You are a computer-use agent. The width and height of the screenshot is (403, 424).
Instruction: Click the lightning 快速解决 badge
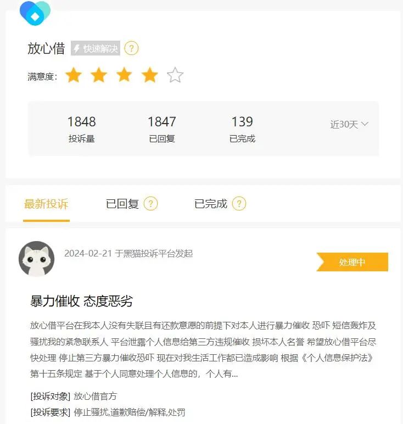[96, 48]
